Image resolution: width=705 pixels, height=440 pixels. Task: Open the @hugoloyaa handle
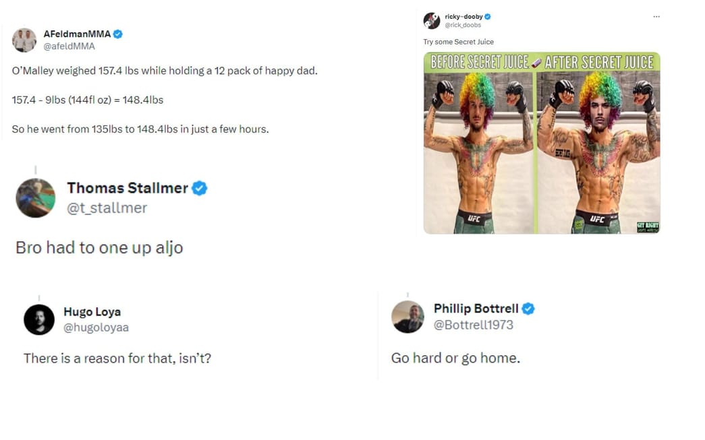click(x=96, y=327)
